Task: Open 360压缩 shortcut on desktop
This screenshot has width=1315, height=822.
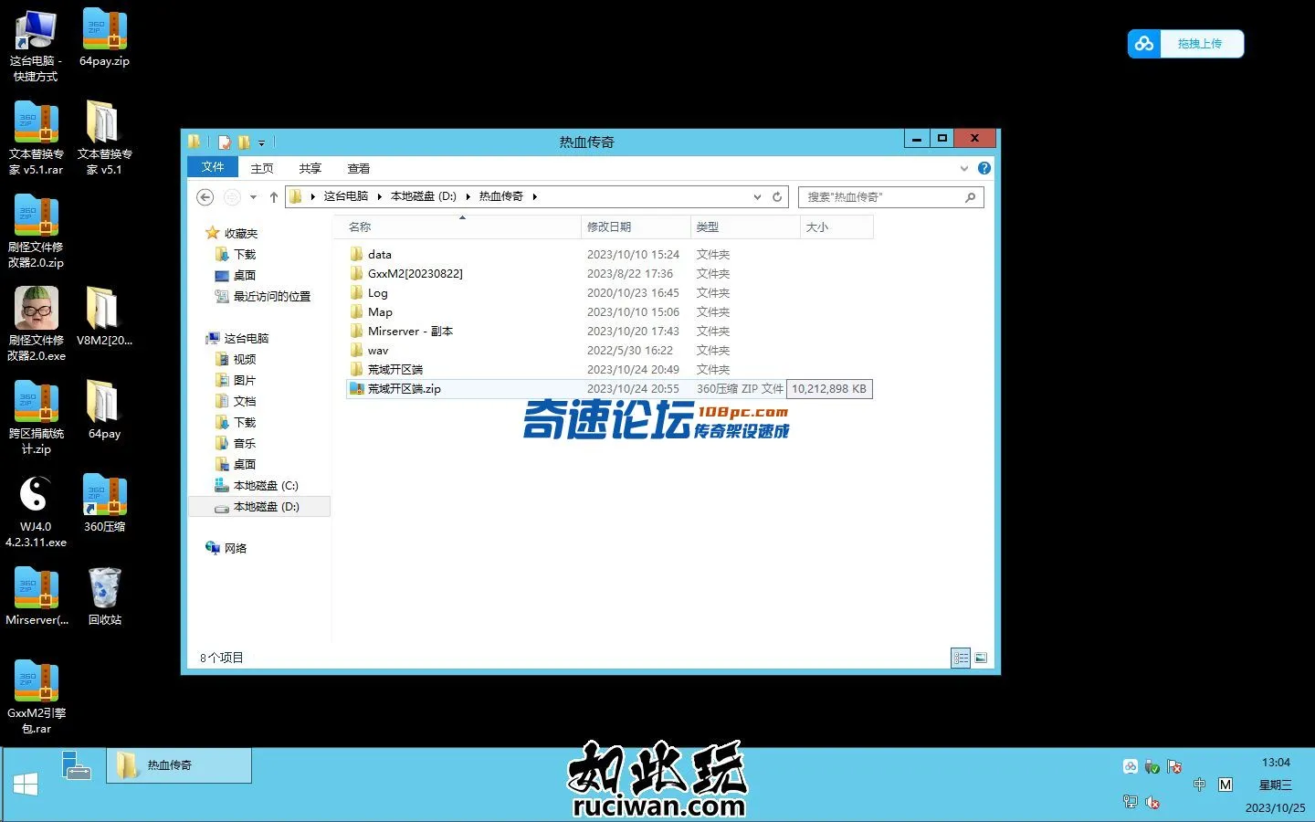Action: click(104, 504)
